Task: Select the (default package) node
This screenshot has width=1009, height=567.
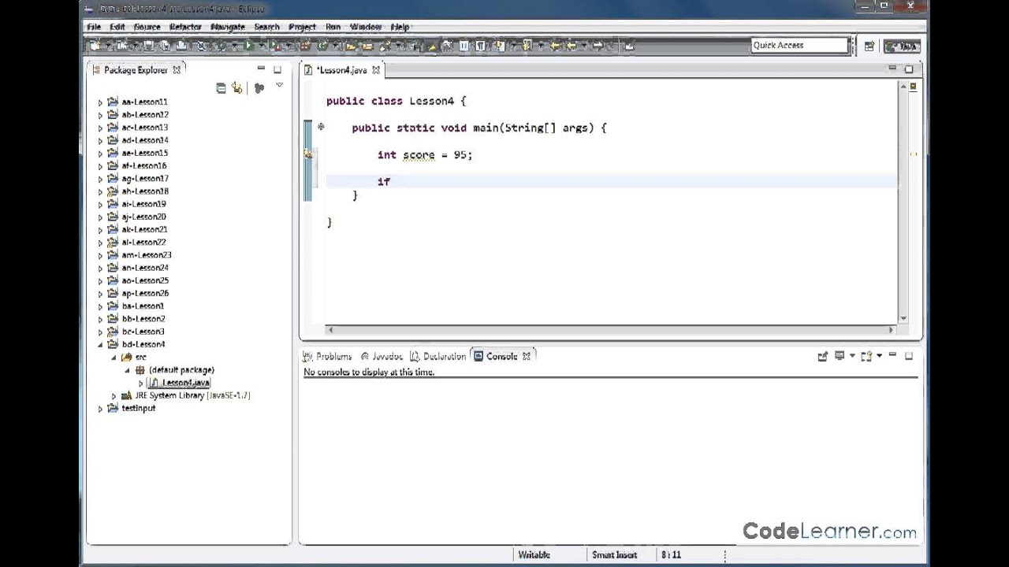Action: pos(181,370)
